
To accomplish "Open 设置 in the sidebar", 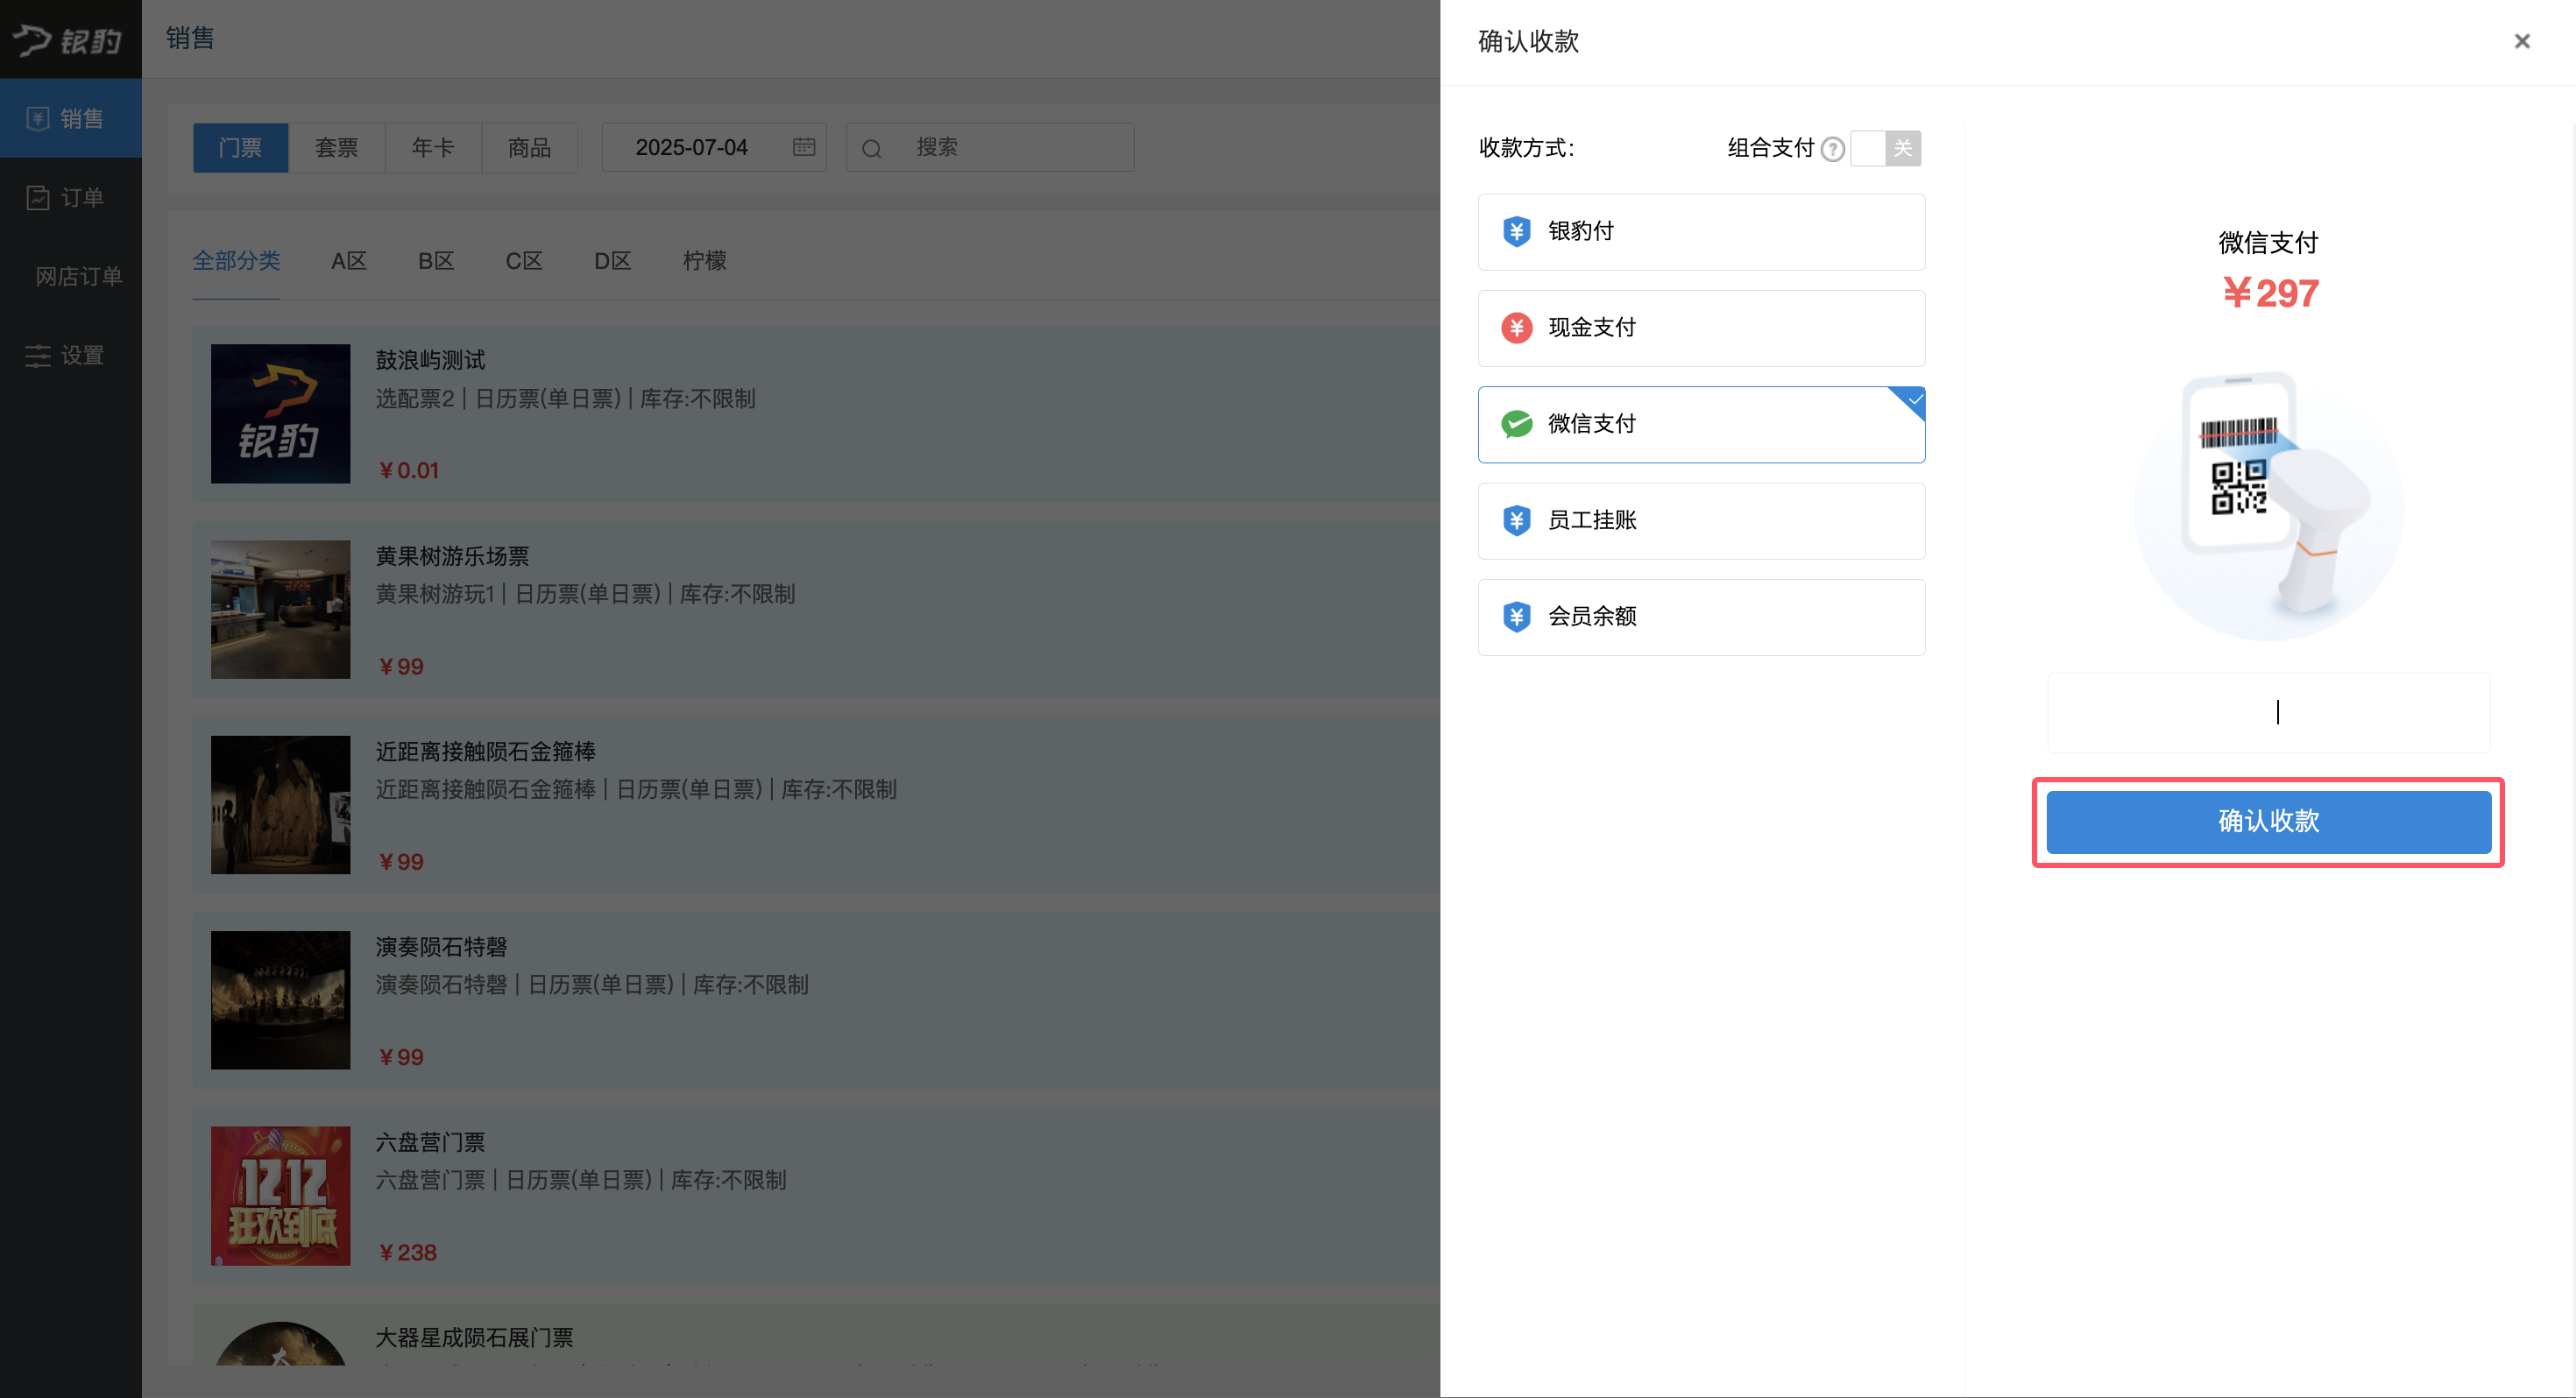I will point(70,355).
